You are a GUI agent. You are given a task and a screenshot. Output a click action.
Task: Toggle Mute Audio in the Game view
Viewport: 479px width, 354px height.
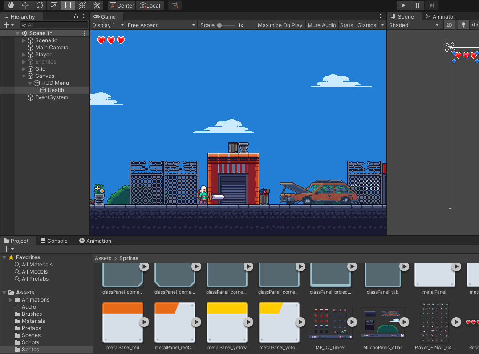(x=321, y=25)
